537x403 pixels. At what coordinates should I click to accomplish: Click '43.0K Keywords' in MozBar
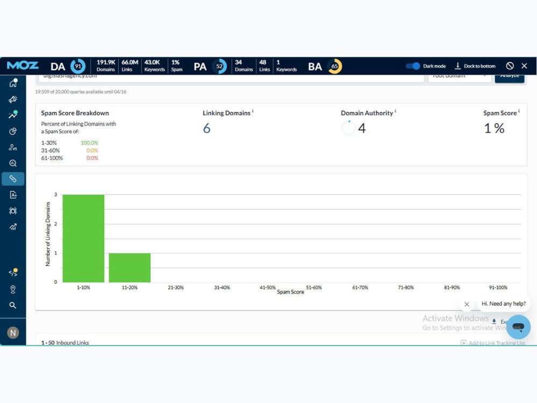(154, 66)
